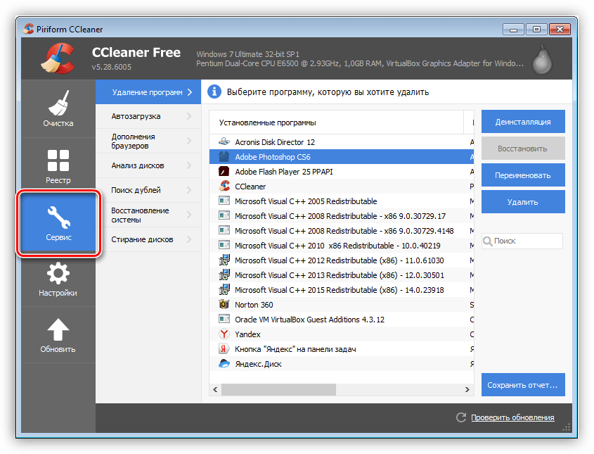Expand the Поиск дублей chevron
Screen dimensions: 594x454
click(x=189, y=190)
